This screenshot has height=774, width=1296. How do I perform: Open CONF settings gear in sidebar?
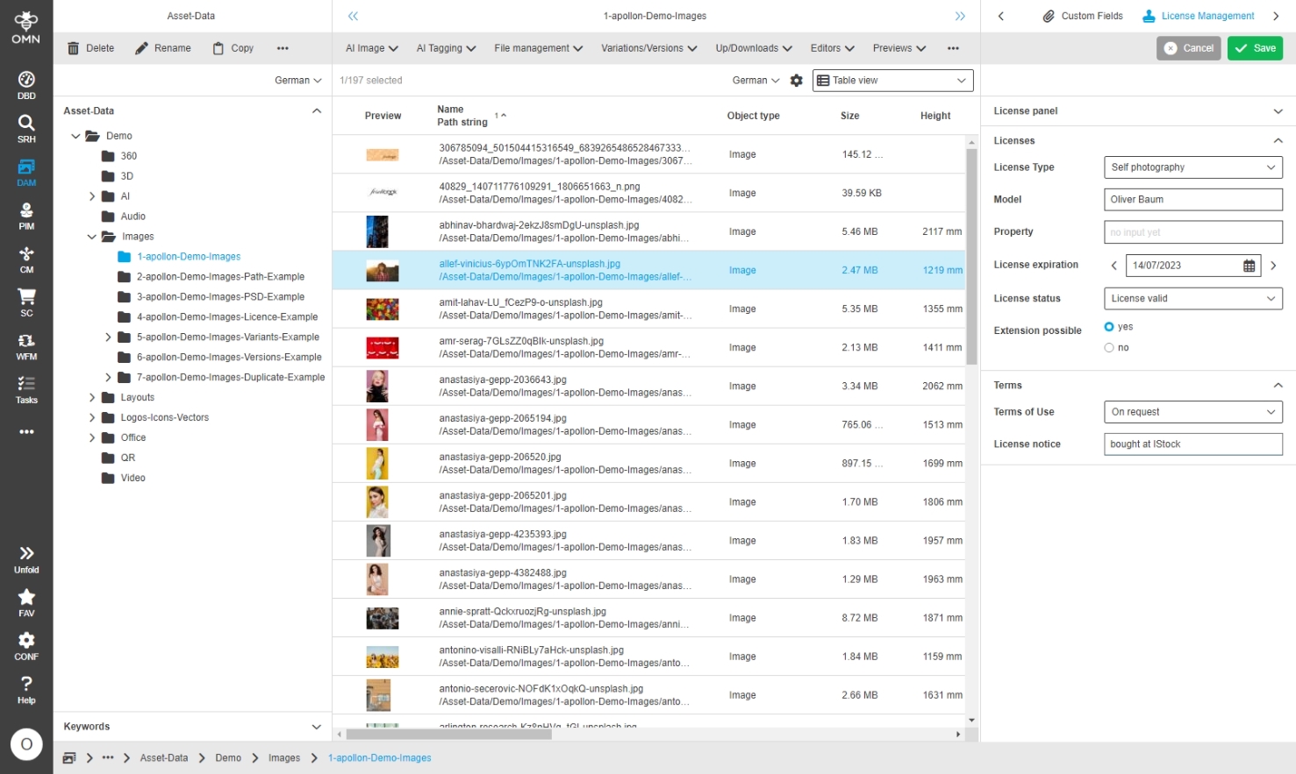click(26, 645)
